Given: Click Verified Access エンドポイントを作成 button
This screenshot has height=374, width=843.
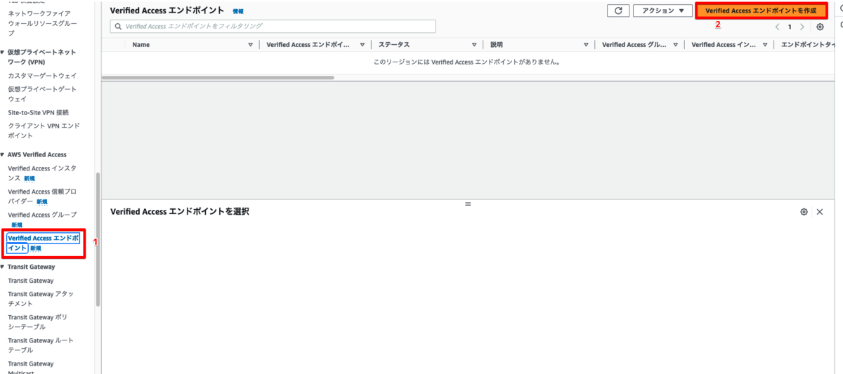Looking at the screenshot, I should tap(761, 11).
